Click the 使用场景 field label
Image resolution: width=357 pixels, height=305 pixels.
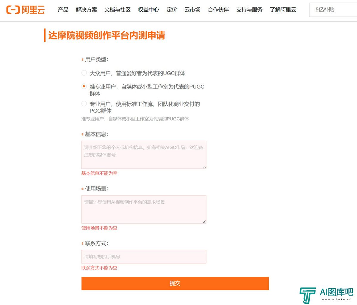tap(97, 189)
